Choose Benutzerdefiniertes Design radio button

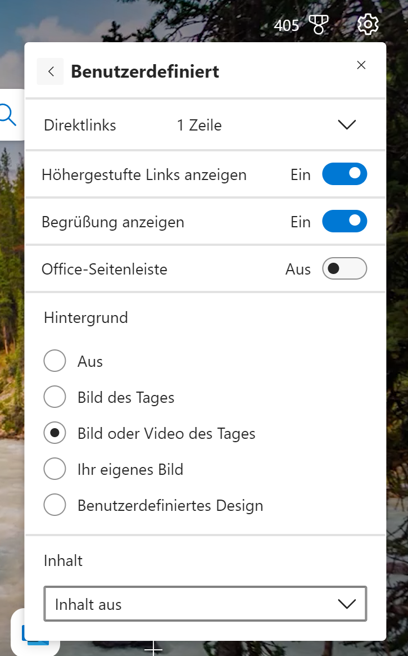point(55,505)
